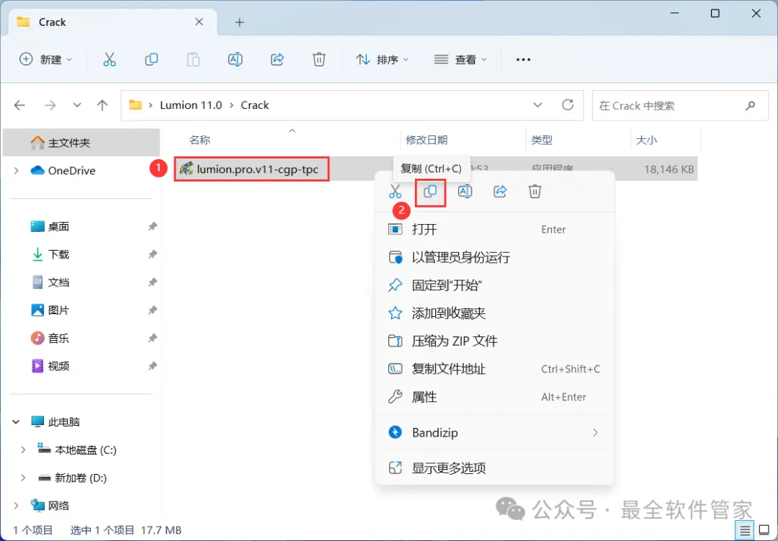Open 音乐 in sidebar

pos(58,339)
